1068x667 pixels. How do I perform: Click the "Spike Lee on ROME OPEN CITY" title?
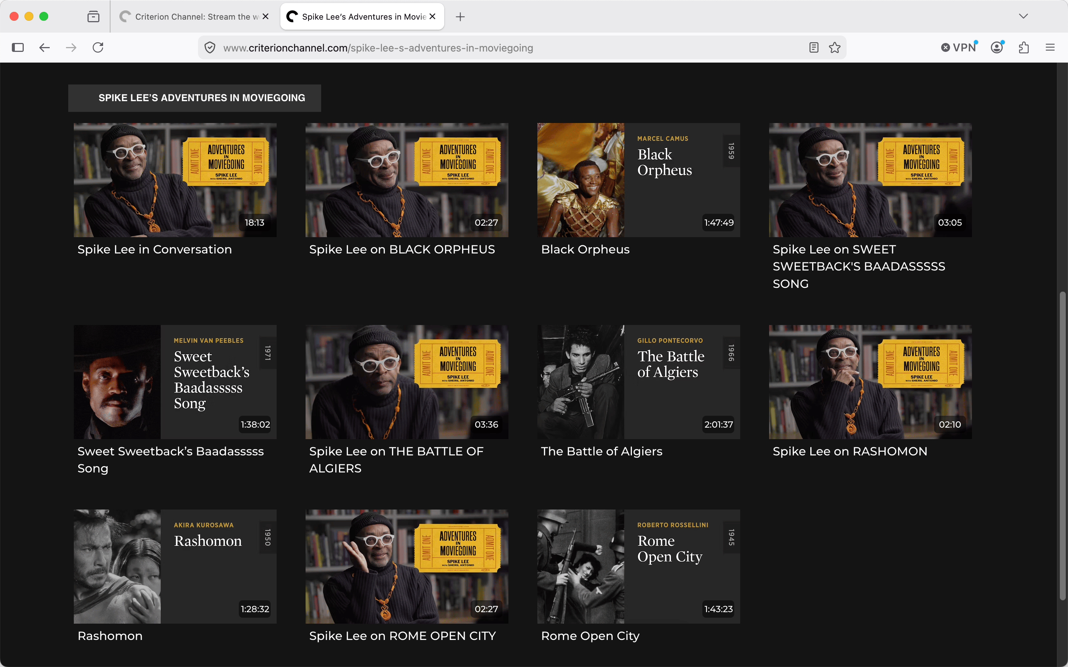[402, 636]
